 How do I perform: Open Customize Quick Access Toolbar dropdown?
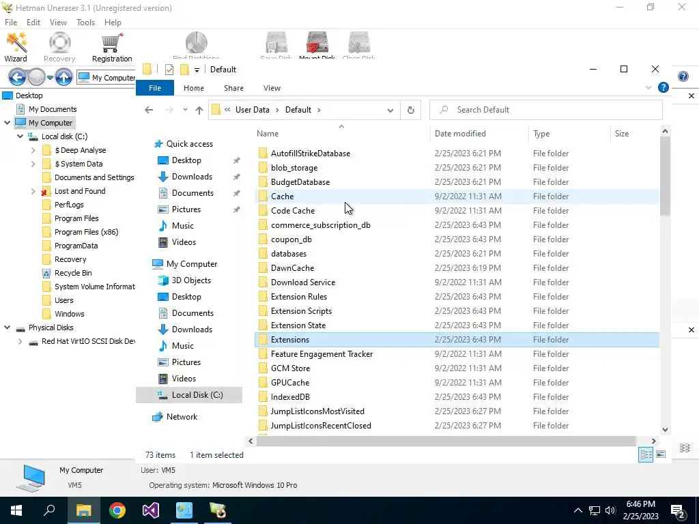(197, 70)
